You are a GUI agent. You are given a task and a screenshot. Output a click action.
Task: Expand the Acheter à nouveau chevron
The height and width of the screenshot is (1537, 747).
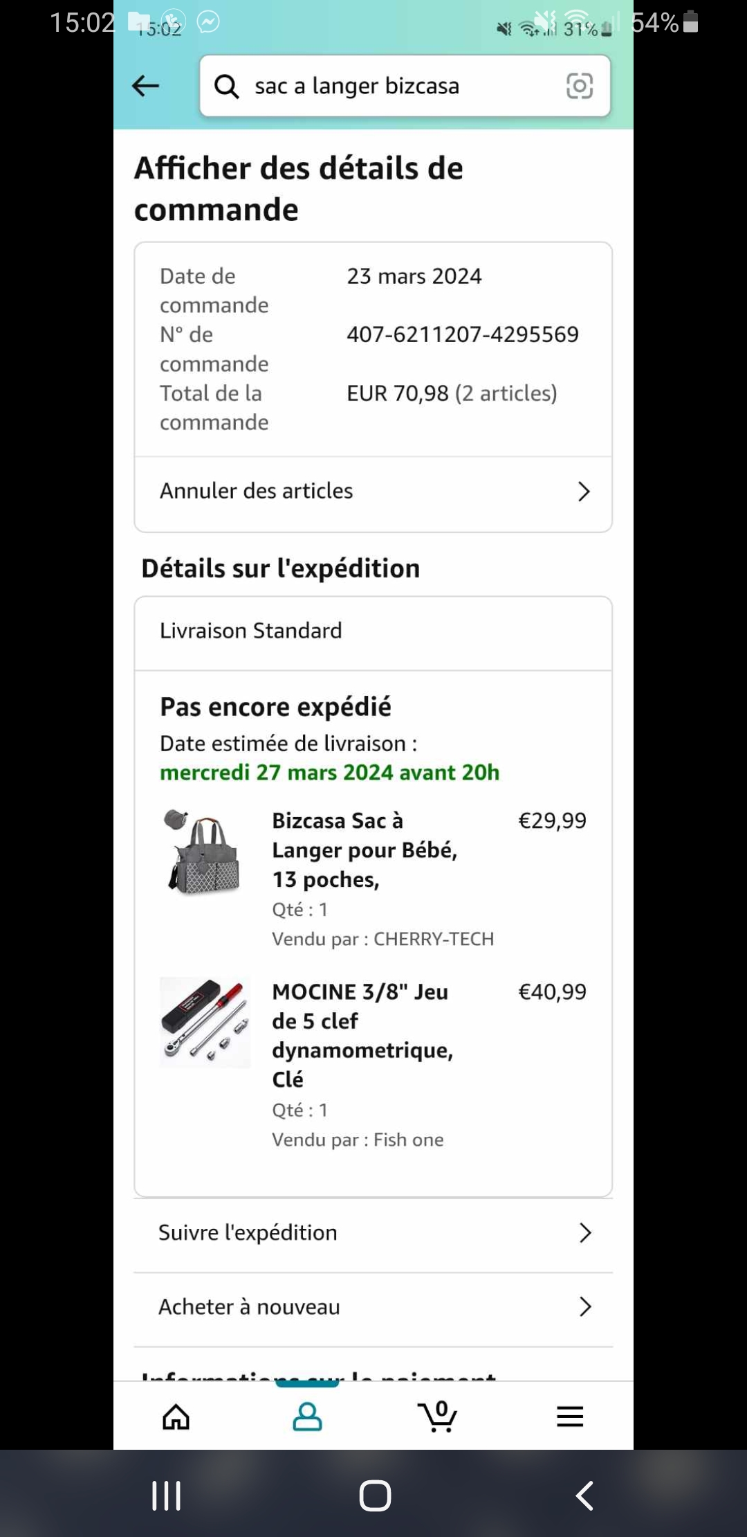(x=585, y=1306)
